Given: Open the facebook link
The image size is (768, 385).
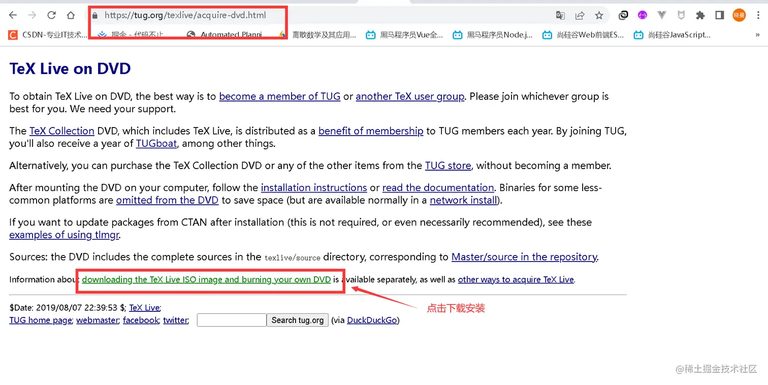Looking at the screenshot, I should (141, 320).
